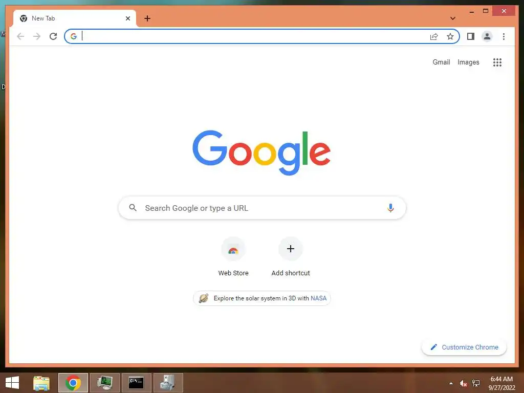Go forward with the forward arrow
The width and height of the screenshot is (524, 393).
tap(37, 36)
